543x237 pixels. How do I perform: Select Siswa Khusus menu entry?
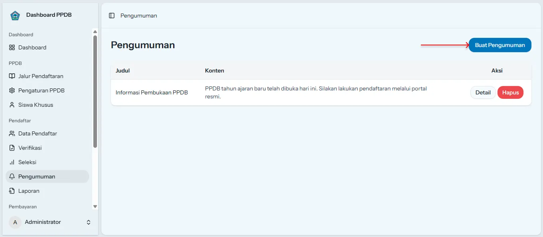click(47, 105)
